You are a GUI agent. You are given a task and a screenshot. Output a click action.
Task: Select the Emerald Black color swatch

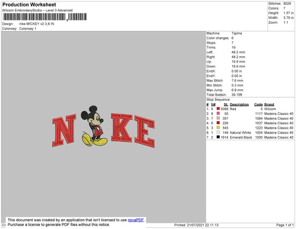[218, 137]
